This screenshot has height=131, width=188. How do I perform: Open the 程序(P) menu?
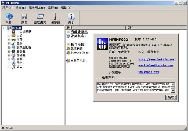(7, 8)
